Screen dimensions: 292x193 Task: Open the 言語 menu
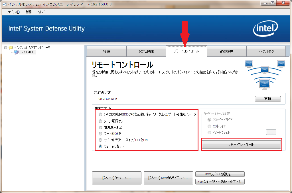(x=28, y=12)
